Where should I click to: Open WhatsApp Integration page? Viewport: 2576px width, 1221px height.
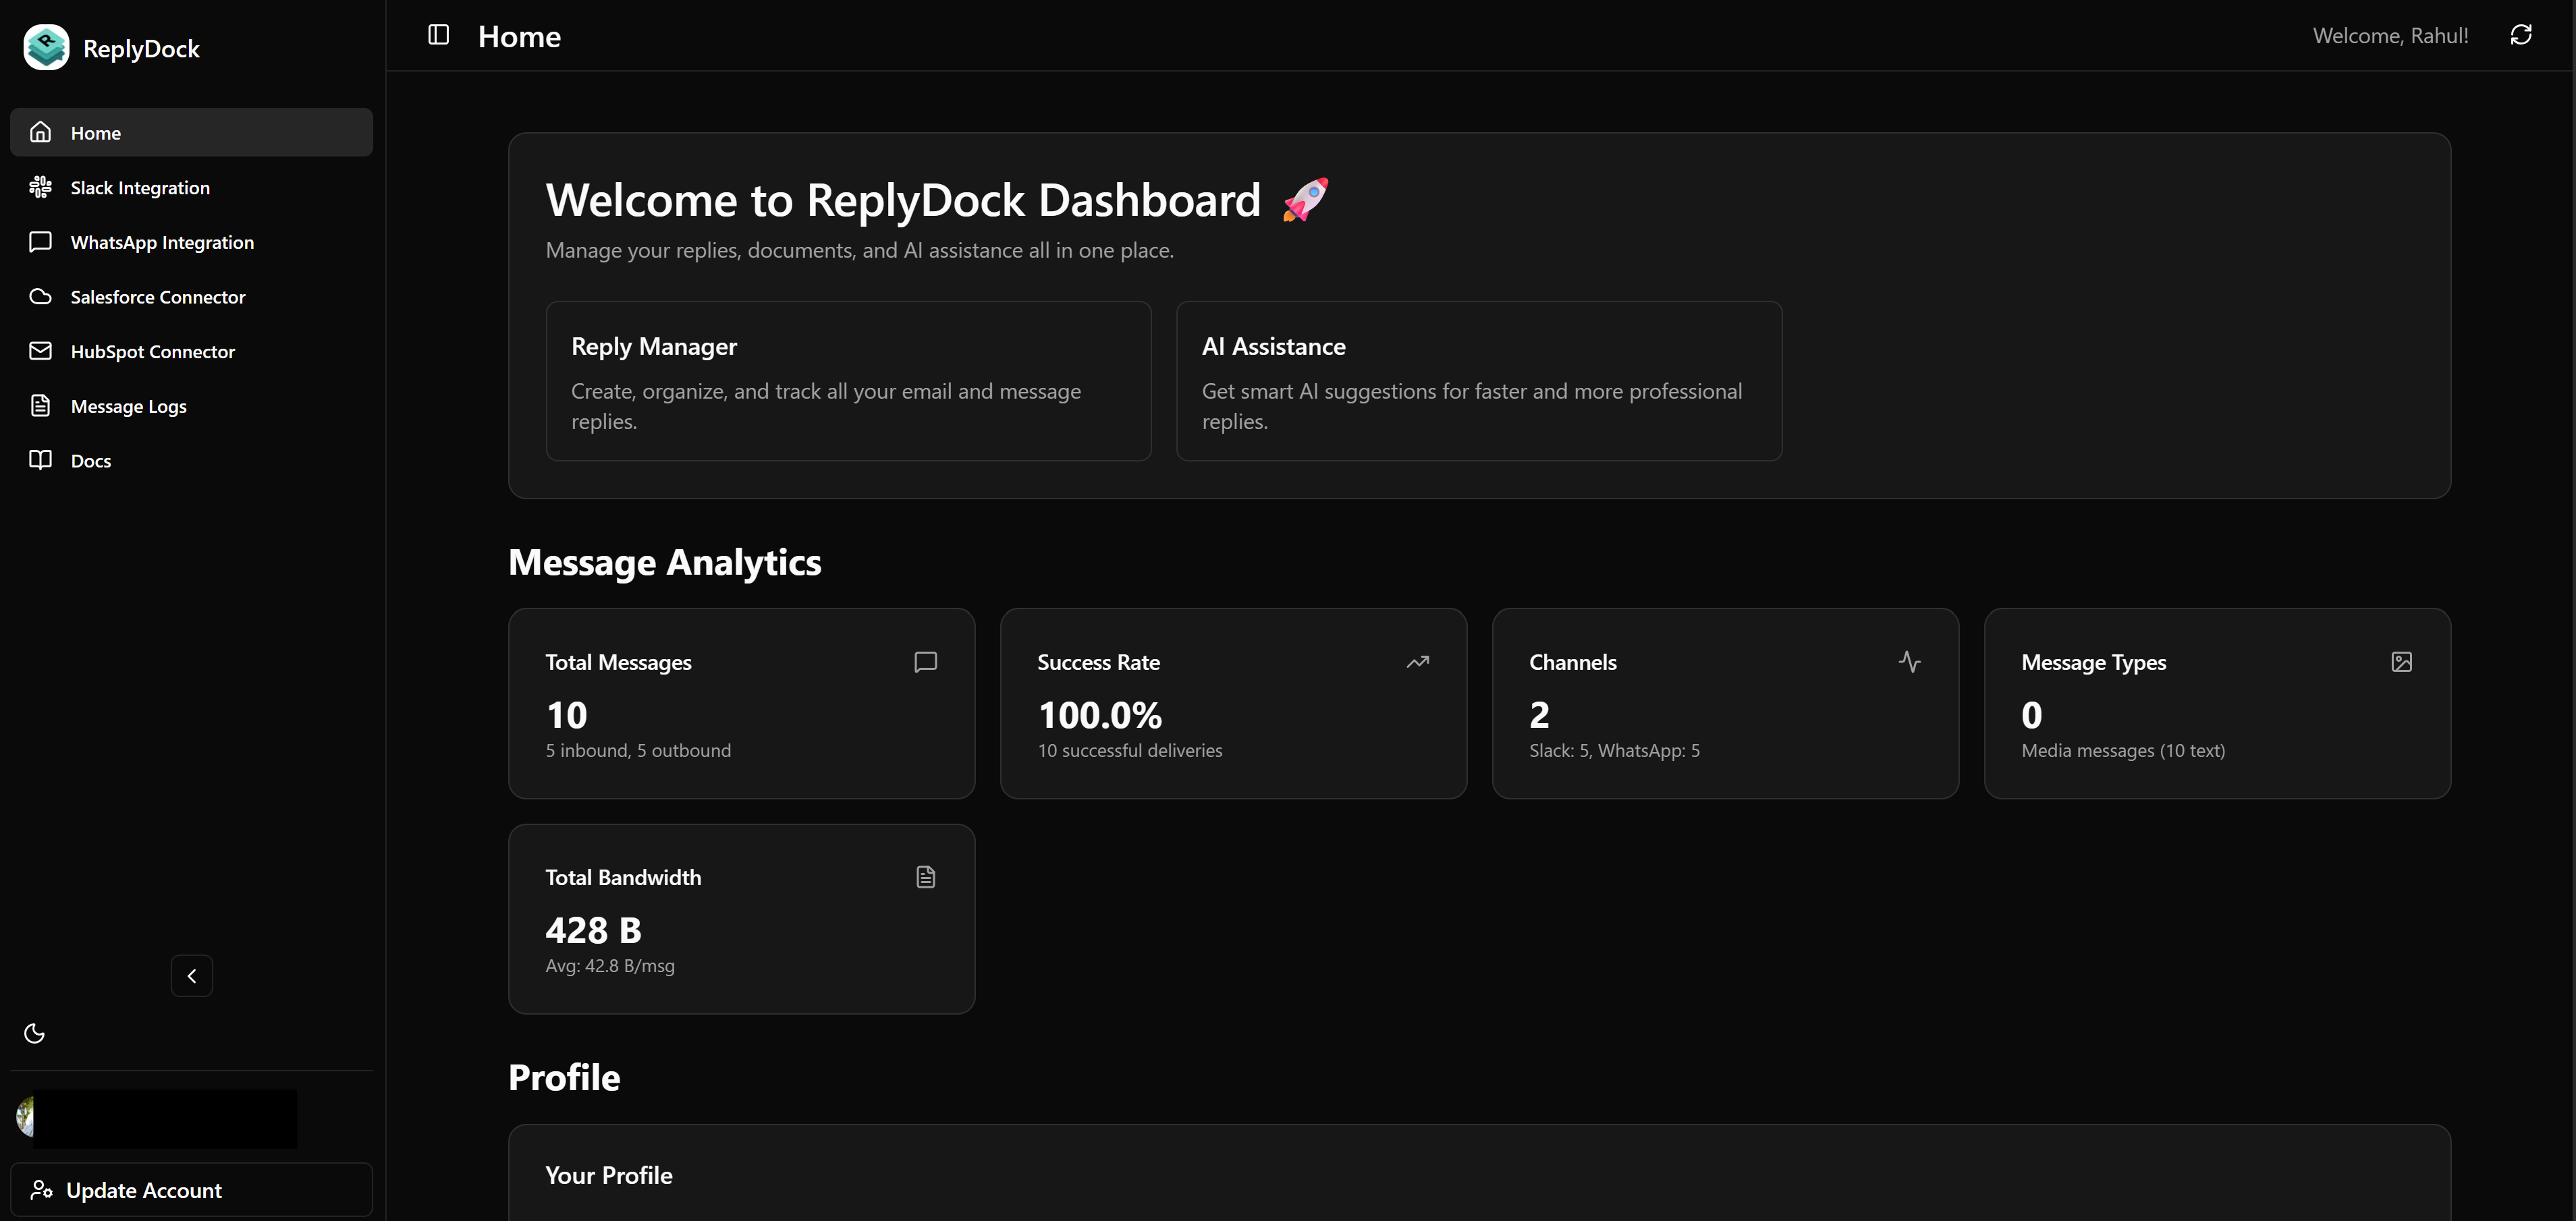pos(162,242)
